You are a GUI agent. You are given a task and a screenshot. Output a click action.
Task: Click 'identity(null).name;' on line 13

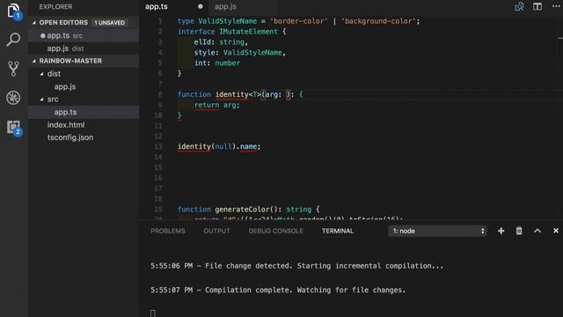[219, 147]
